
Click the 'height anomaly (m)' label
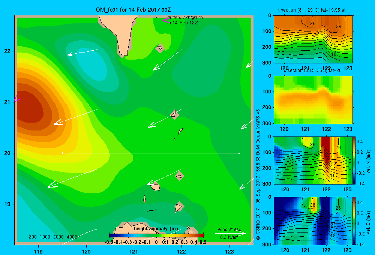click(x=156, y=229)
